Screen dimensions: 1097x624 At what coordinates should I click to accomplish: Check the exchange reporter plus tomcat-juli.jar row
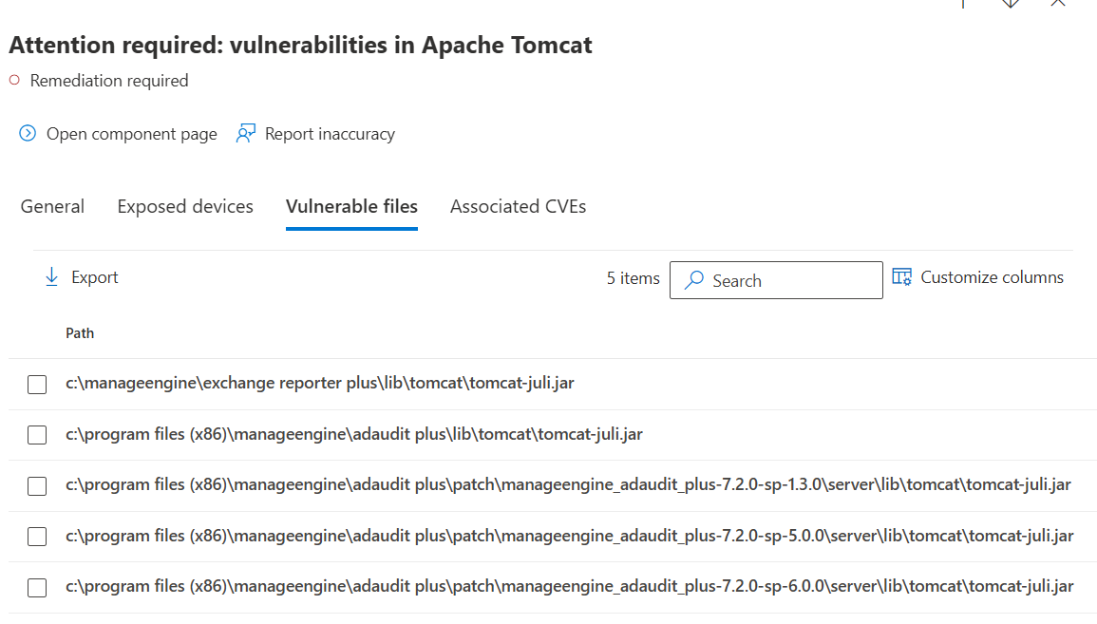click(x=37, y=384)
